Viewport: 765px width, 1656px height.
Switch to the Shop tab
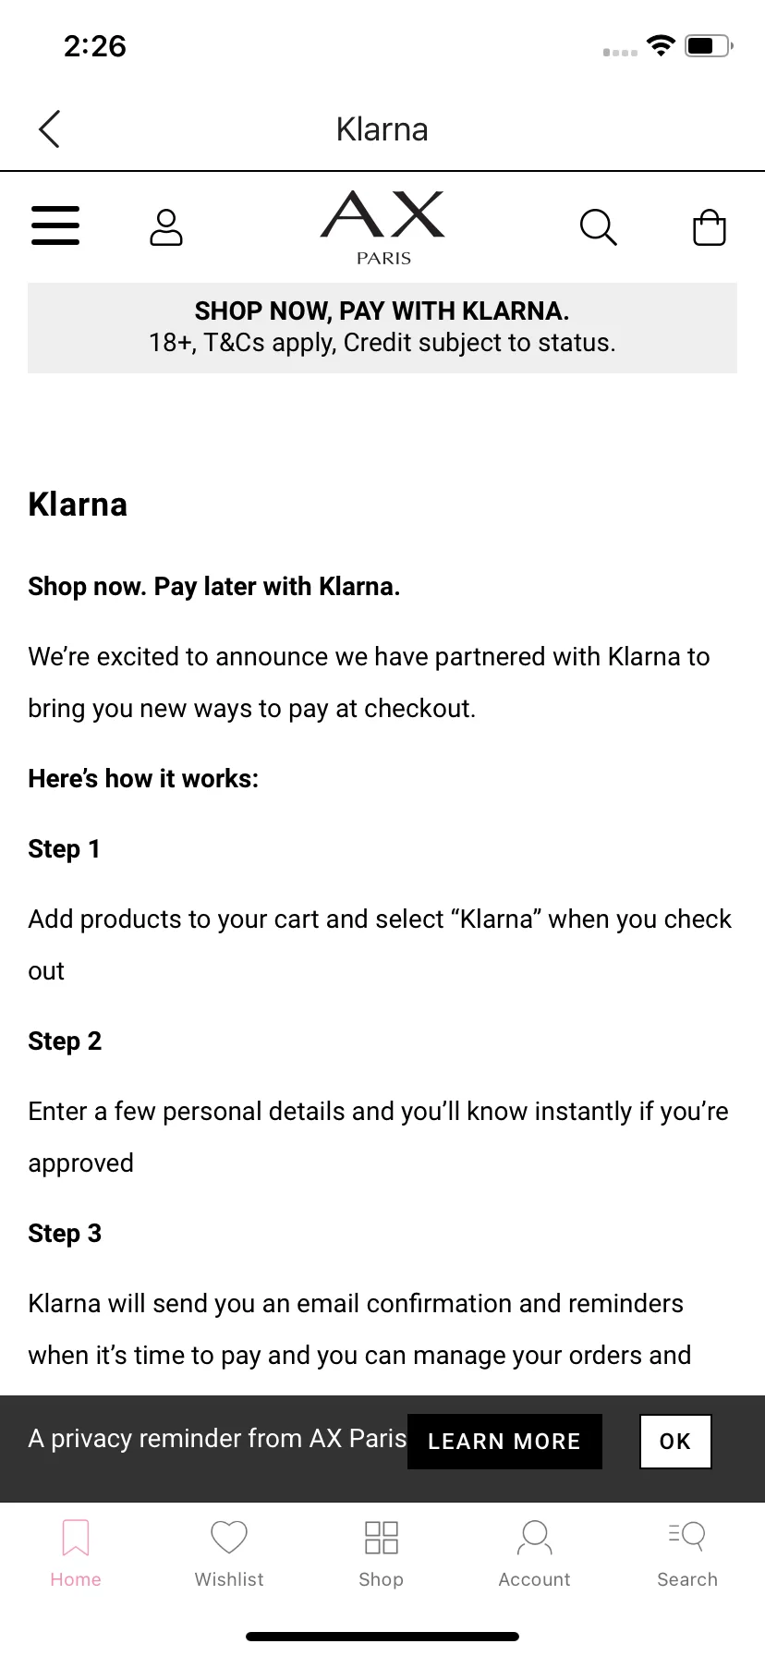pyautogui.click(x=382, y=1538)
